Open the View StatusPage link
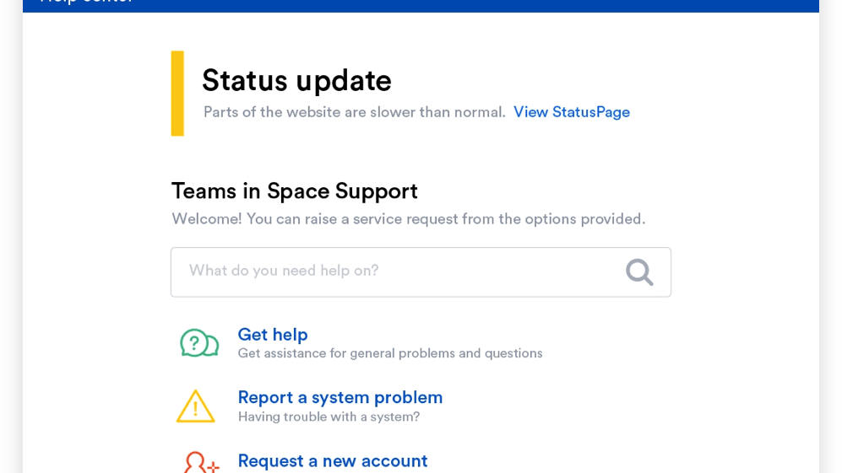This screenshot has height=473, width=842. coord(571,112)
